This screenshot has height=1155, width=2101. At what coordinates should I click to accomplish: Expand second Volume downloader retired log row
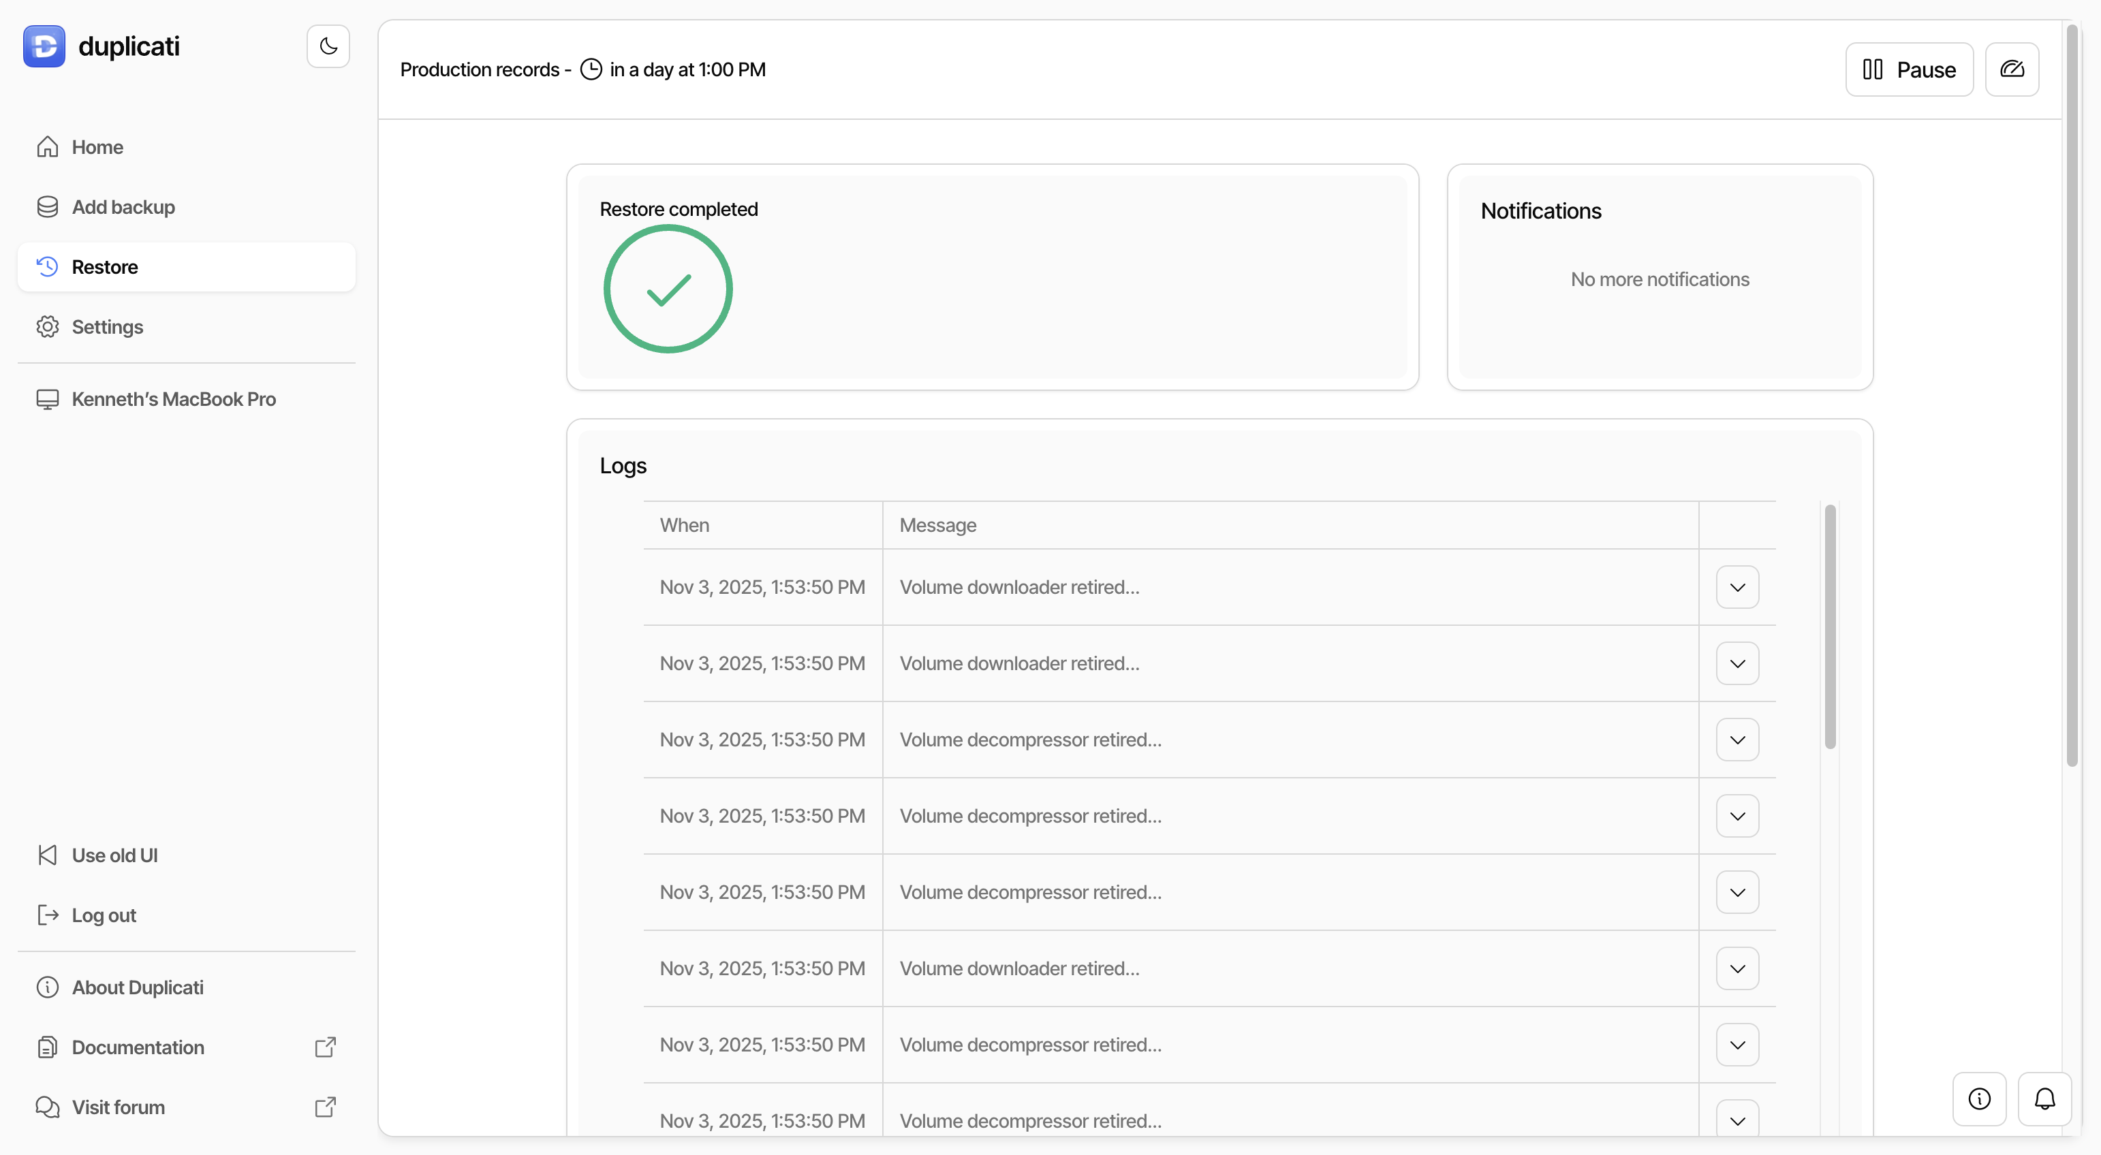pos(1737,663)
